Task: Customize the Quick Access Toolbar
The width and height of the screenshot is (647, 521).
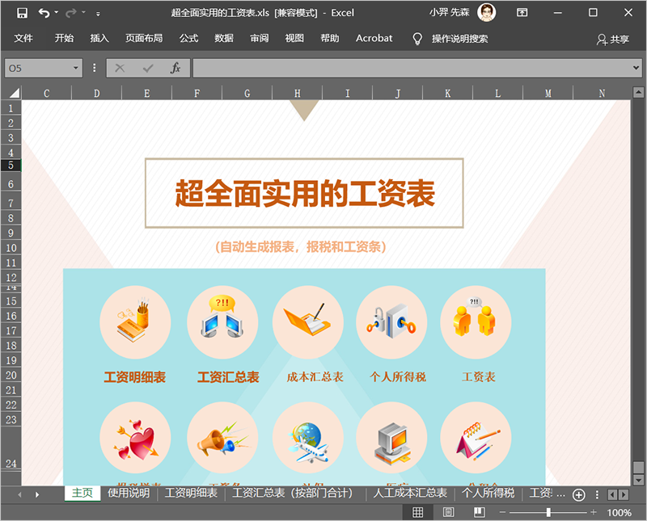Action: point(98,14)
